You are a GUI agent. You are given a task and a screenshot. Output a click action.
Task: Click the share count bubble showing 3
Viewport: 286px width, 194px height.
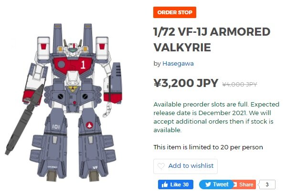267,184
